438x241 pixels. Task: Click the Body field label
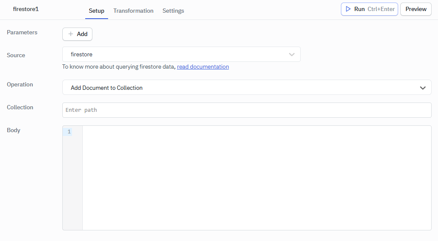[x=14, y=130]
